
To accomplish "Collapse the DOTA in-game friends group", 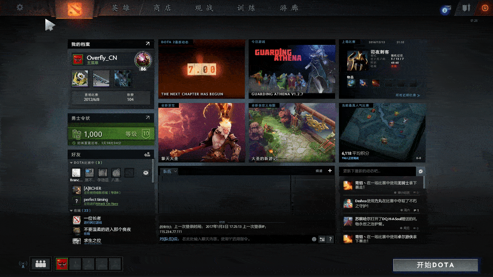I will click(71, 163).
